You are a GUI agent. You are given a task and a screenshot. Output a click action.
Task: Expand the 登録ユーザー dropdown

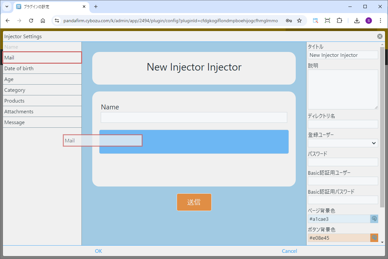(343, 143)
